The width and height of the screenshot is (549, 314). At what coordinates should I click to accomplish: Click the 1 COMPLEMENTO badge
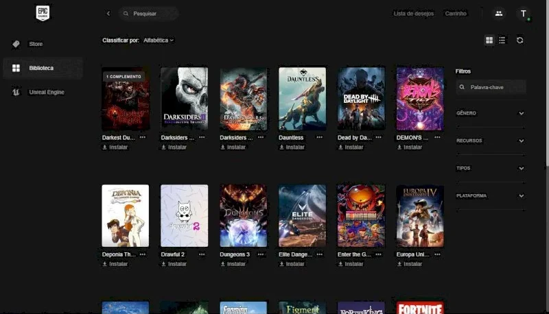[x=124, y=77]
